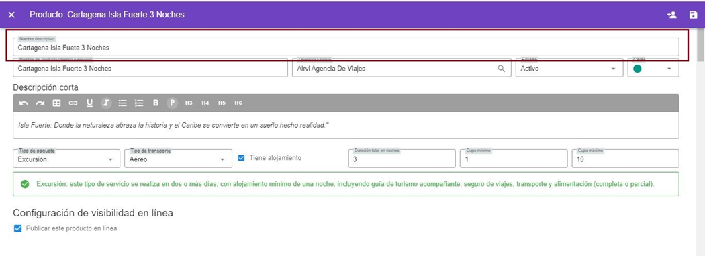Open the Tipo de paquete dropdown
Viewport: 705px width, 256px height.
click(66, 159)
